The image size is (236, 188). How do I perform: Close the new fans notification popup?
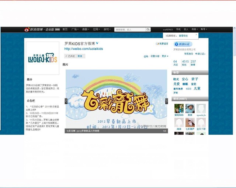coord(196,35)
